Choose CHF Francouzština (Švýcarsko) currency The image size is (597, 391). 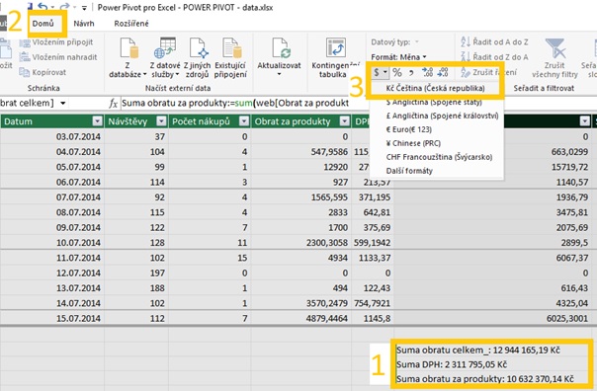(x=439, y=157)
